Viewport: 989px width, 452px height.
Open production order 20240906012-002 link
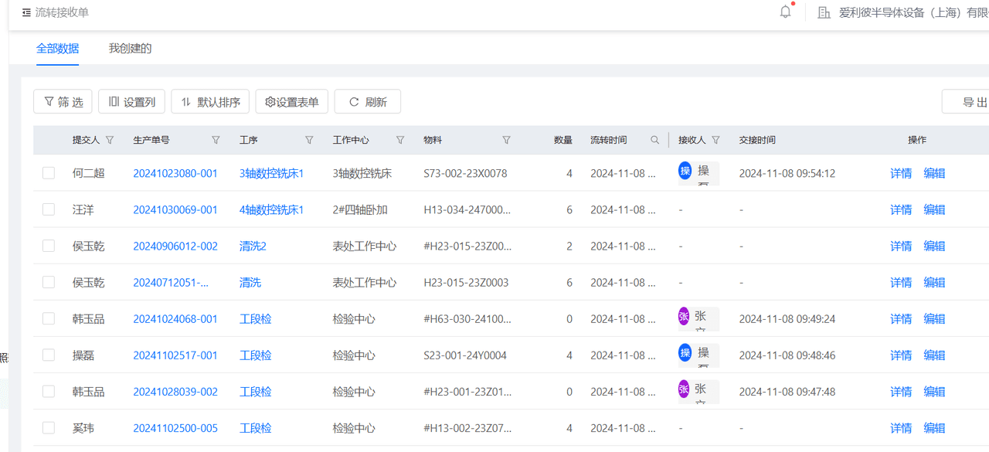175,246
